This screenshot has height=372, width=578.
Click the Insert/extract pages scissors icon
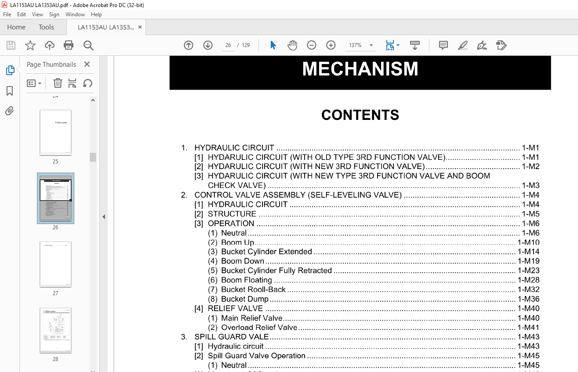(73, 83)
